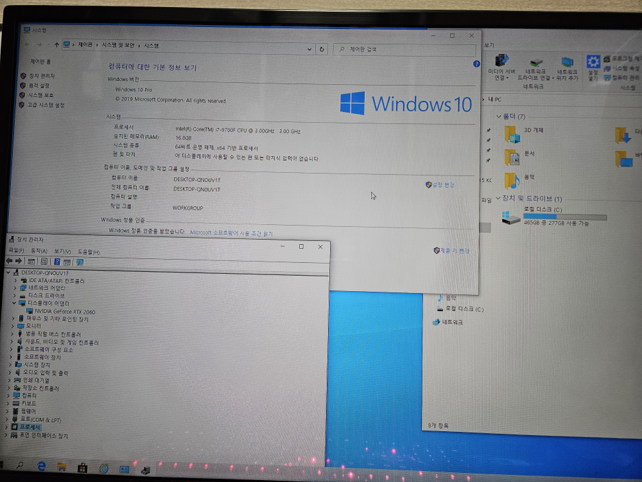
Task: Open File Explorer from the taskbar
Action: pyautogui.click(x=62, y=467)
